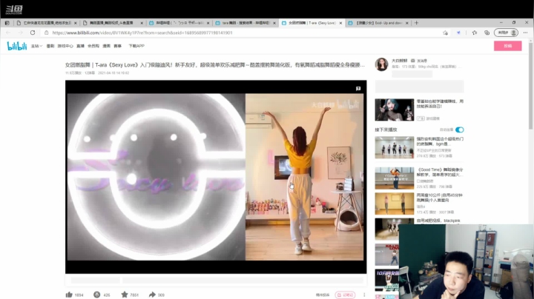Expand the 主站 dropdown in bilibili nav
The height and width of the screenshot is (299, 534).
pos(36,46)
